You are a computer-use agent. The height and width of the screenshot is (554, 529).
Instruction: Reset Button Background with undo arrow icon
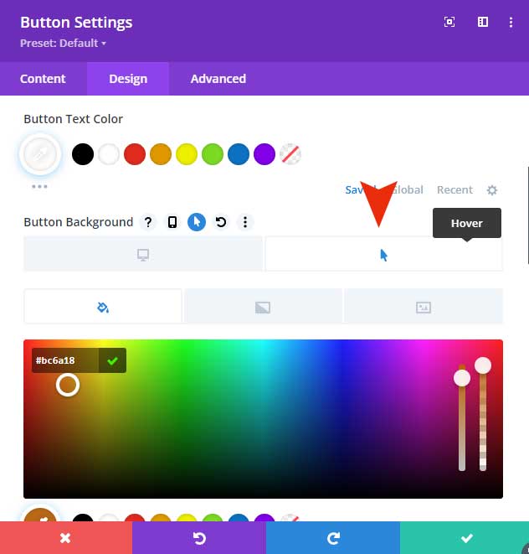221,222
